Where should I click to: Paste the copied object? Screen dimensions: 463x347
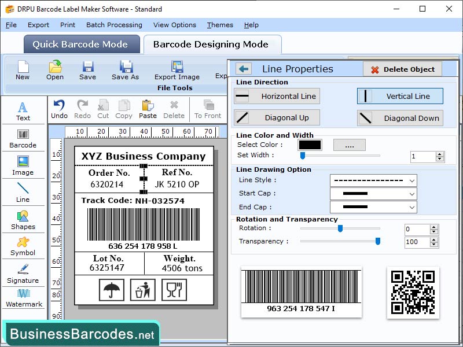[x=148, y=107]
